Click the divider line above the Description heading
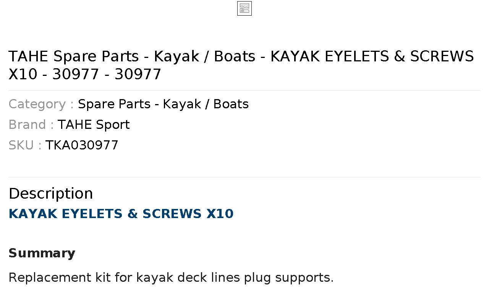This screenshot has width=489, height=297. [x=244, y=177]
